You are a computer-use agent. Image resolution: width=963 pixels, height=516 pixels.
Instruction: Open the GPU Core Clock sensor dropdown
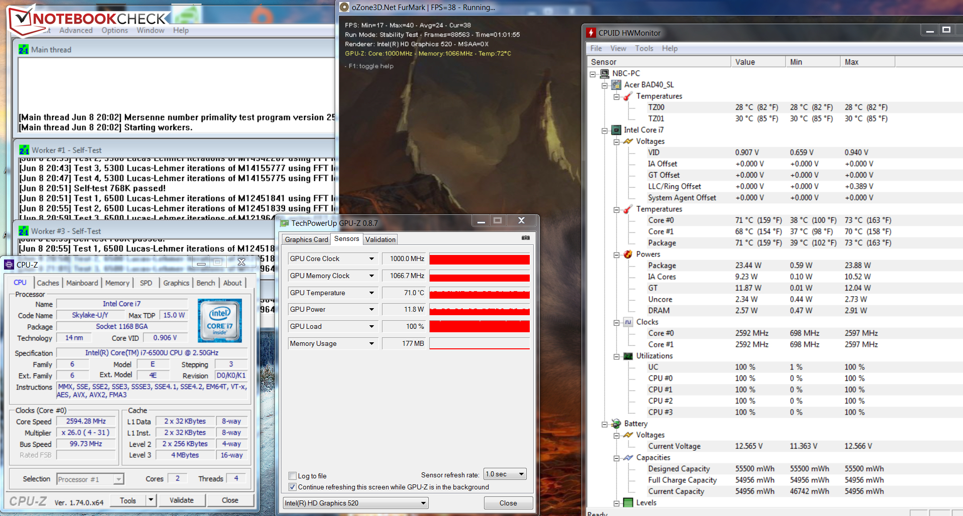(372, 259)
